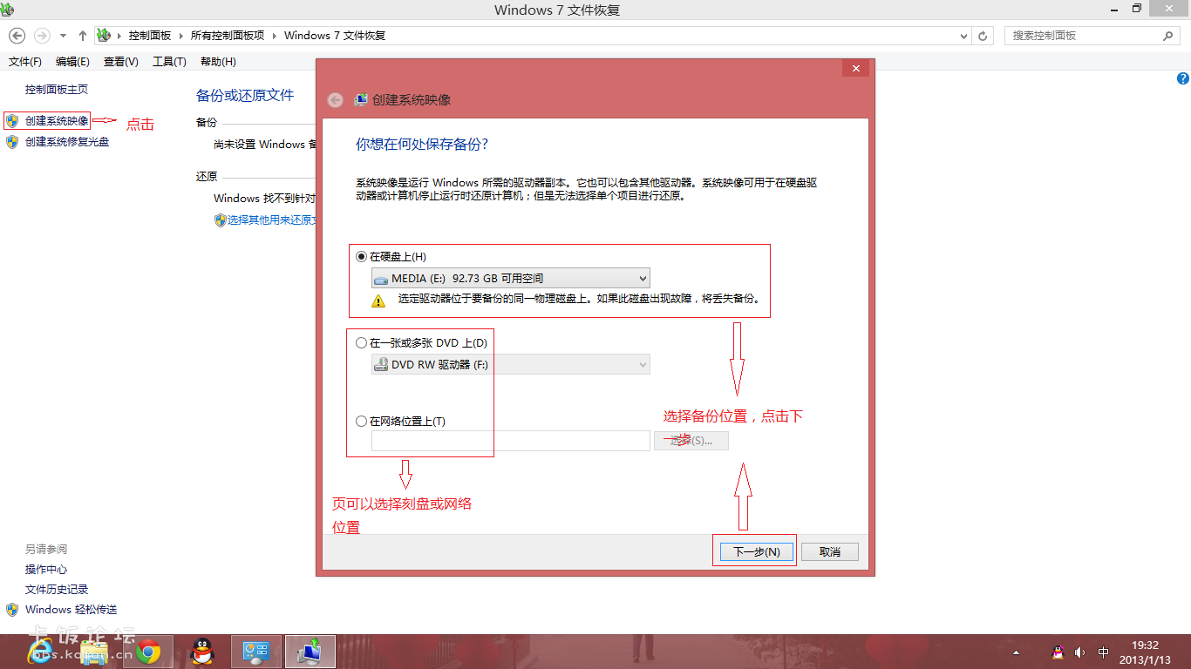The width and height of the screenshot is (1191, 669).
Task: Click the 创建系统映像 sidebar link
Action: pos(57,121)
